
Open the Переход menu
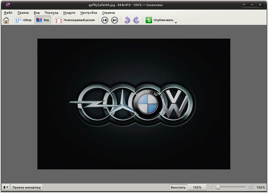[x=51, y=13]
